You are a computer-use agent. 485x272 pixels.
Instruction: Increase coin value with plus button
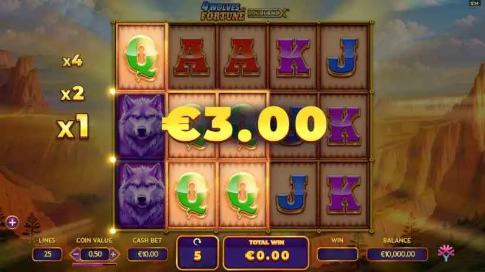[x=113, y=254]
